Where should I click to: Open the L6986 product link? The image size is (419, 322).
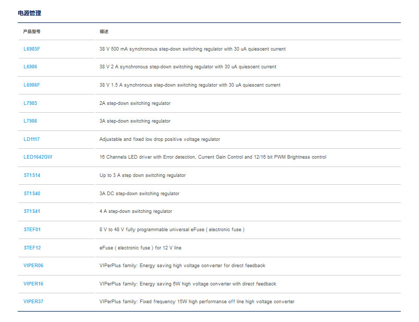point(30,67)
